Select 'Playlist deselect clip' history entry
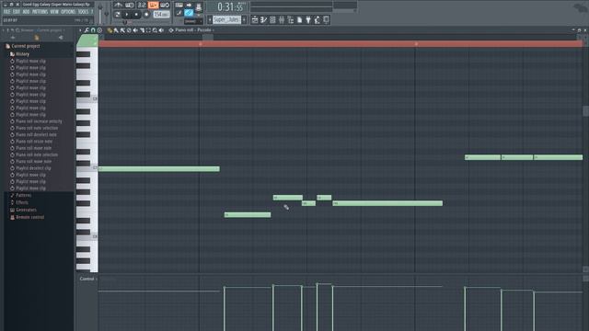Screen dimensions: 589x331 pyautogui.click(x=33, y=168)
